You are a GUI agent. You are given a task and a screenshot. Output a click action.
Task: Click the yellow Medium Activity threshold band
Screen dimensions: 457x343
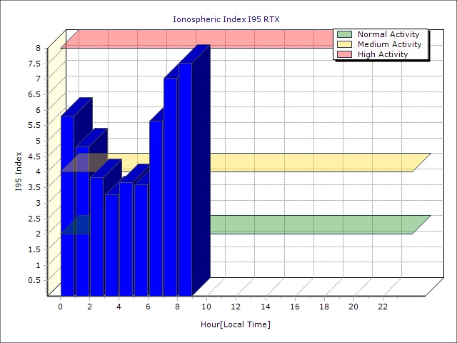(x=314, y=162)
